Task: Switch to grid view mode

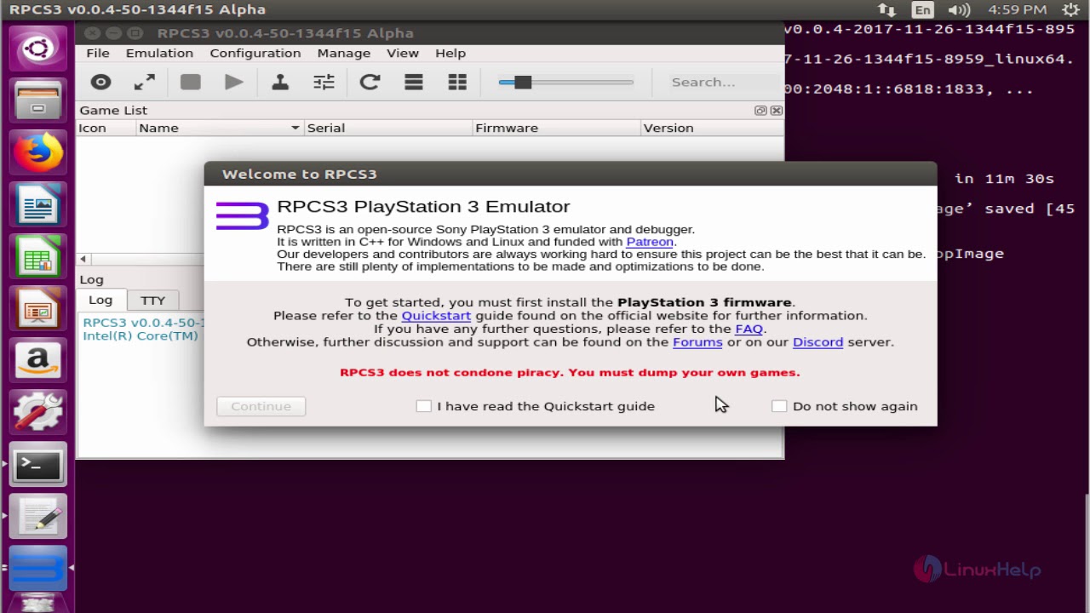Action: pyautogui.click(x=457, y=82)
